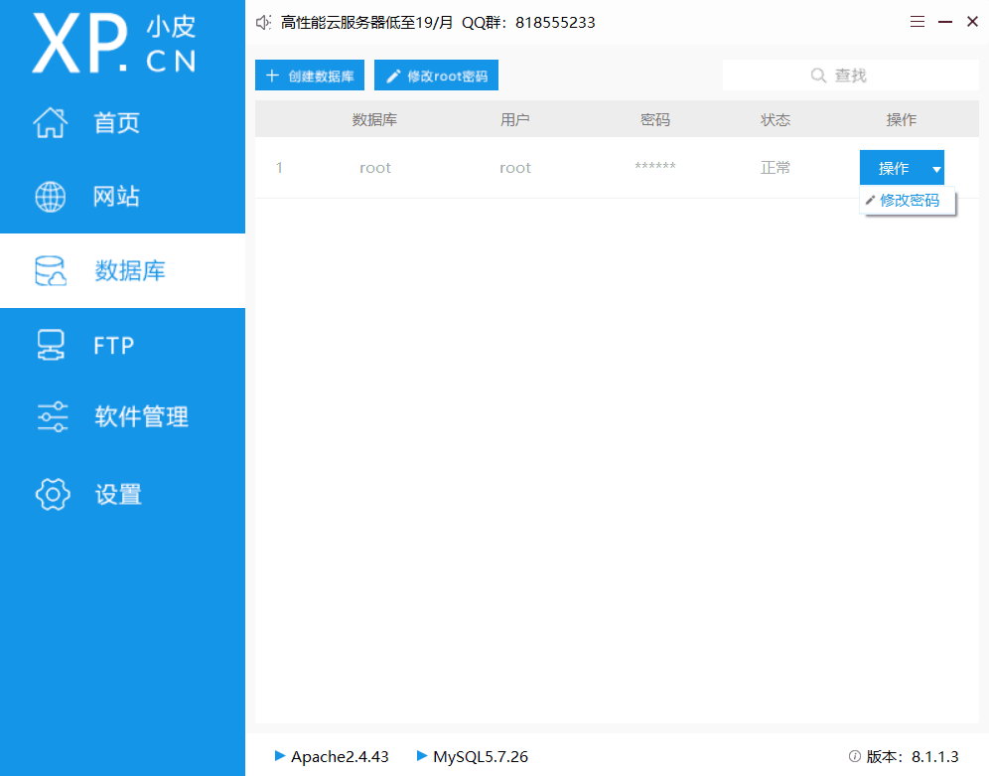The image size is (989, 776).
Task: Click the MySQL5.7.26 status text
Action: tap(481, 756)
